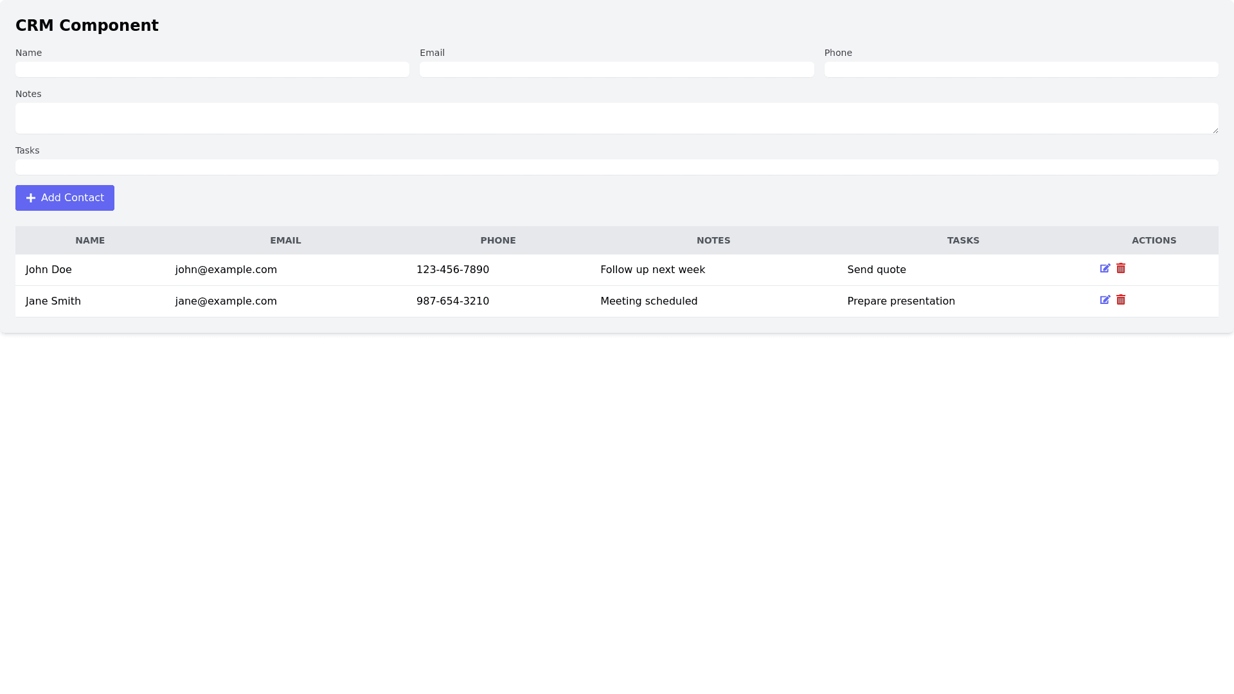Click the EMAIL column header
The image size is (1234, 694).
(285, 240)
